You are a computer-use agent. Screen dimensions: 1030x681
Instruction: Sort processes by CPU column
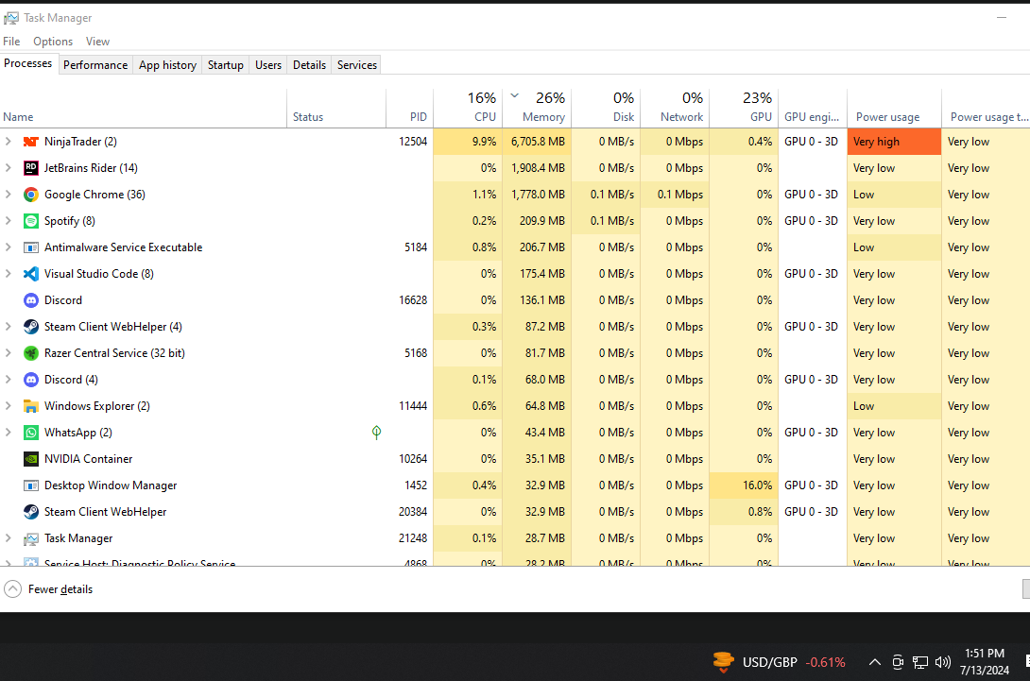[468, 108]
